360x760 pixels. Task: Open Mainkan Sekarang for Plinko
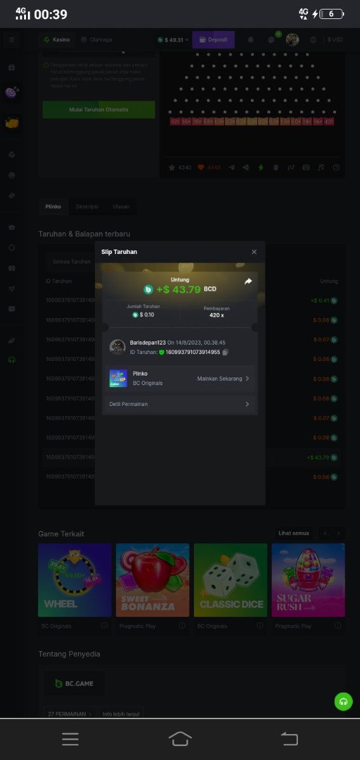(x=223, y=379)
